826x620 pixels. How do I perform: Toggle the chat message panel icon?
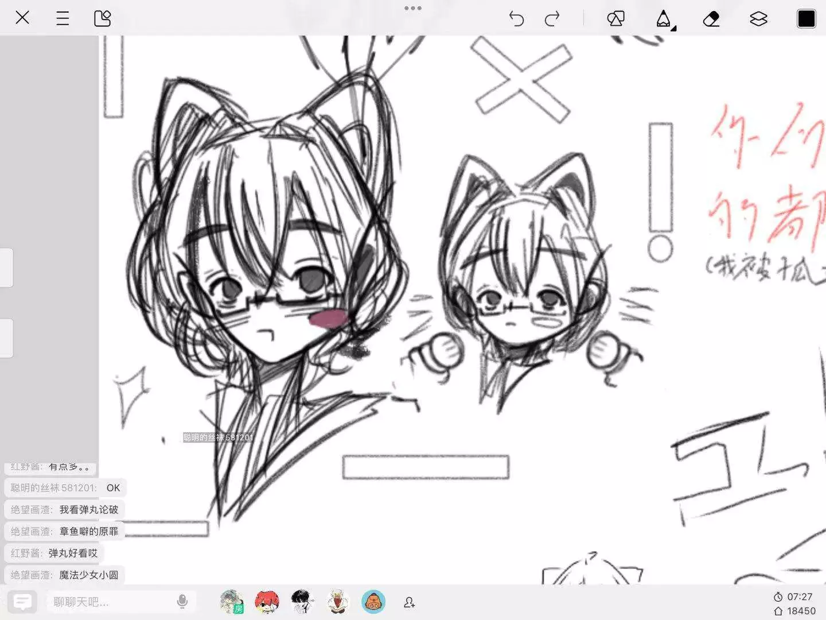point(22,602)
